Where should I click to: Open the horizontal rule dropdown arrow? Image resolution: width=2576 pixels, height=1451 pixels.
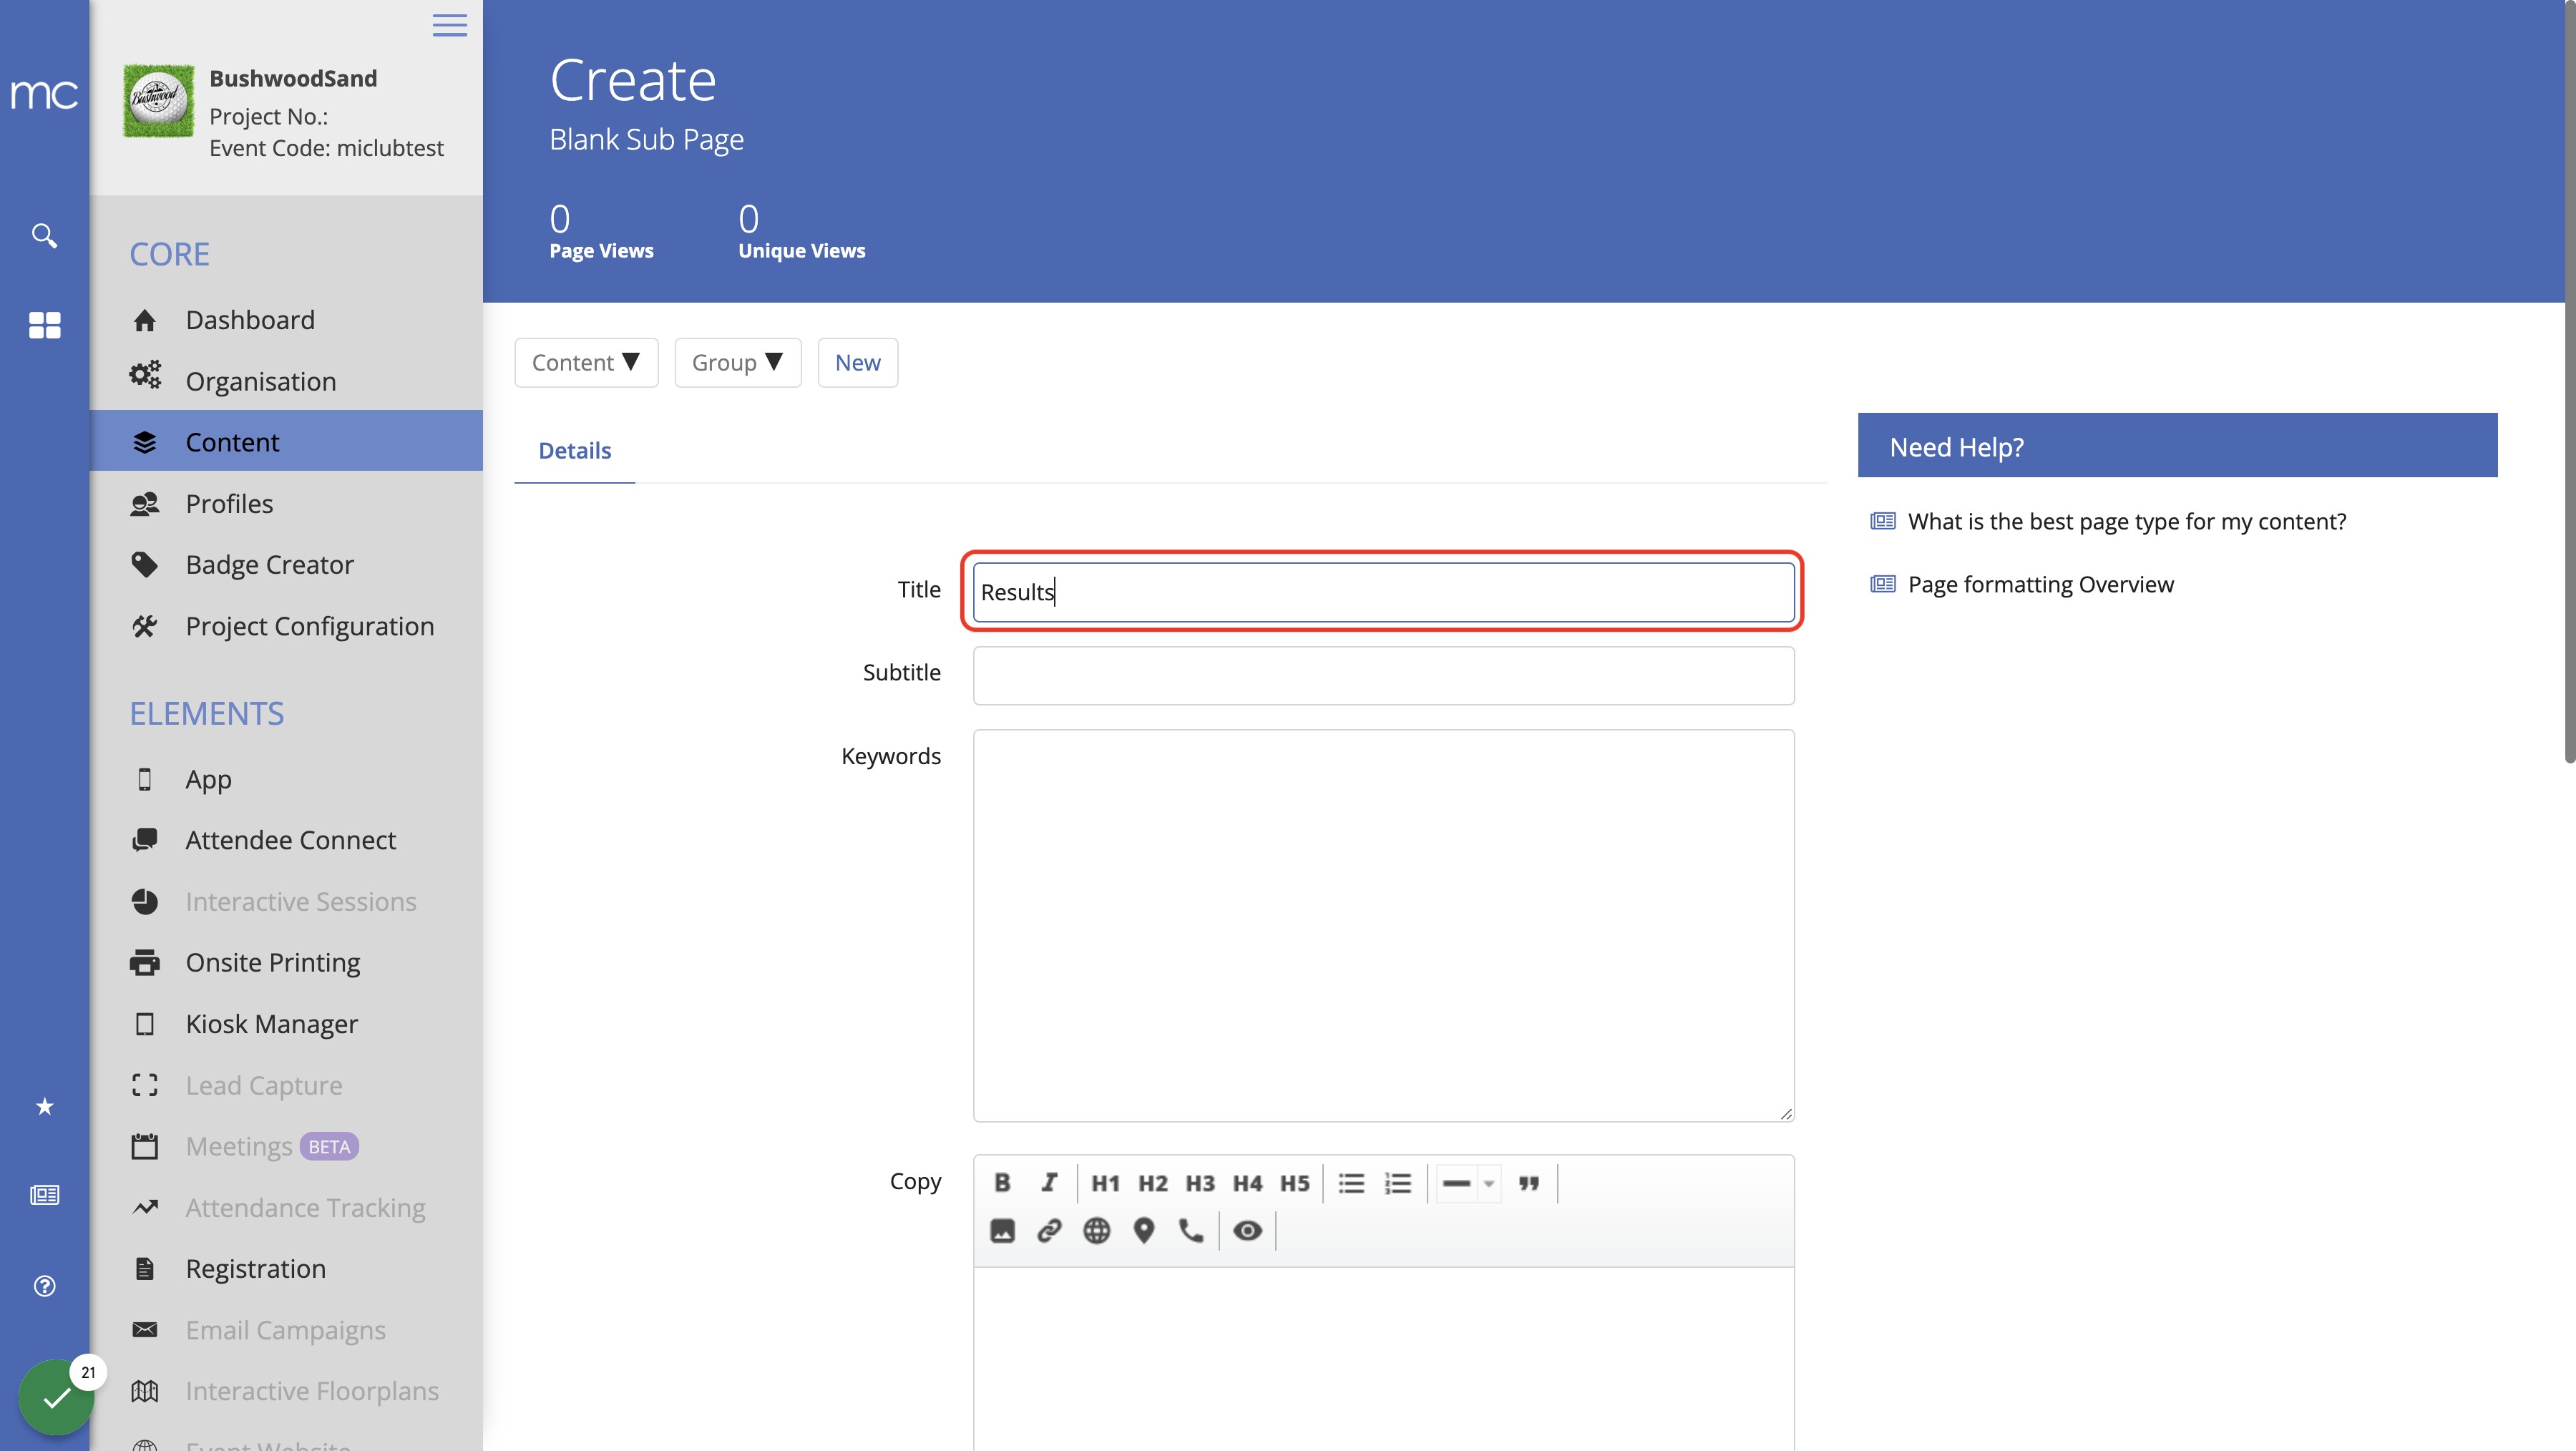point(1489,1183)
